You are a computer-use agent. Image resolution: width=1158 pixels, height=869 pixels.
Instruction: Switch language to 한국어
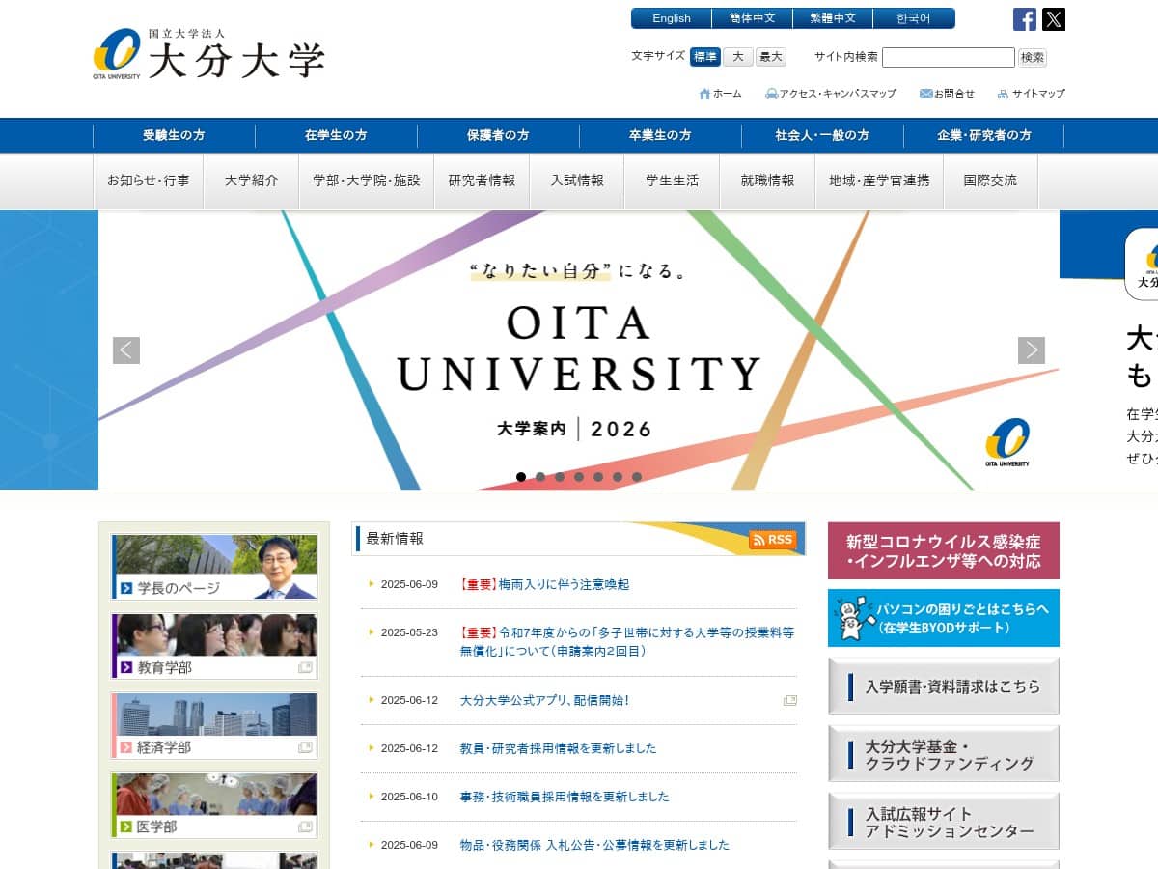tap(914, 18)
